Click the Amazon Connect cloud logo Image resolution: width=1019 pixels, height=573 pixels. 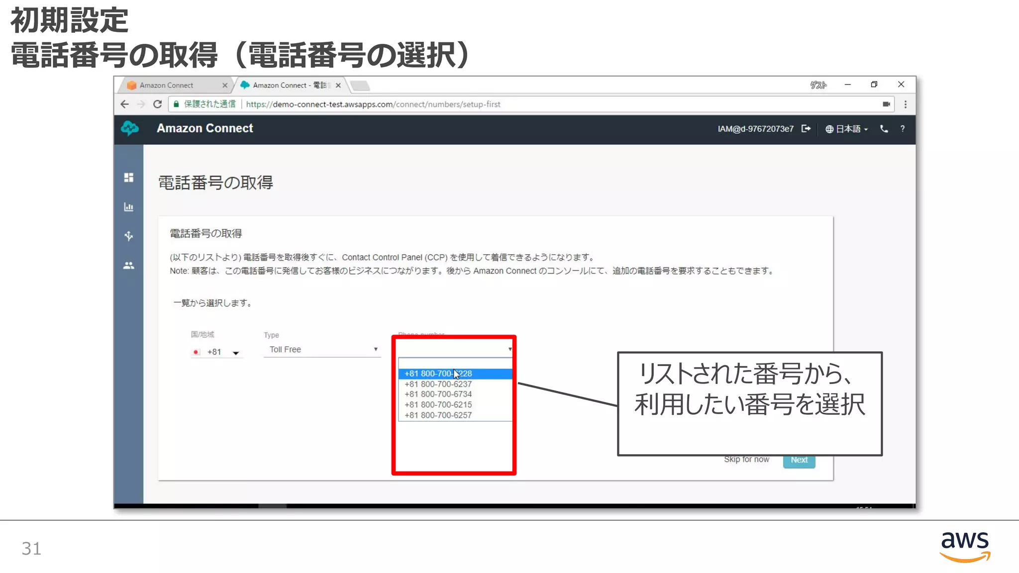(x=130, y=128)
